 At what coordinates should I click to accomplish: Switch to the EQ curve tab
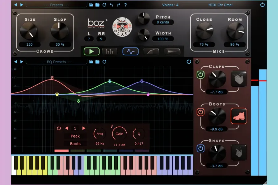tap(130, 51)
